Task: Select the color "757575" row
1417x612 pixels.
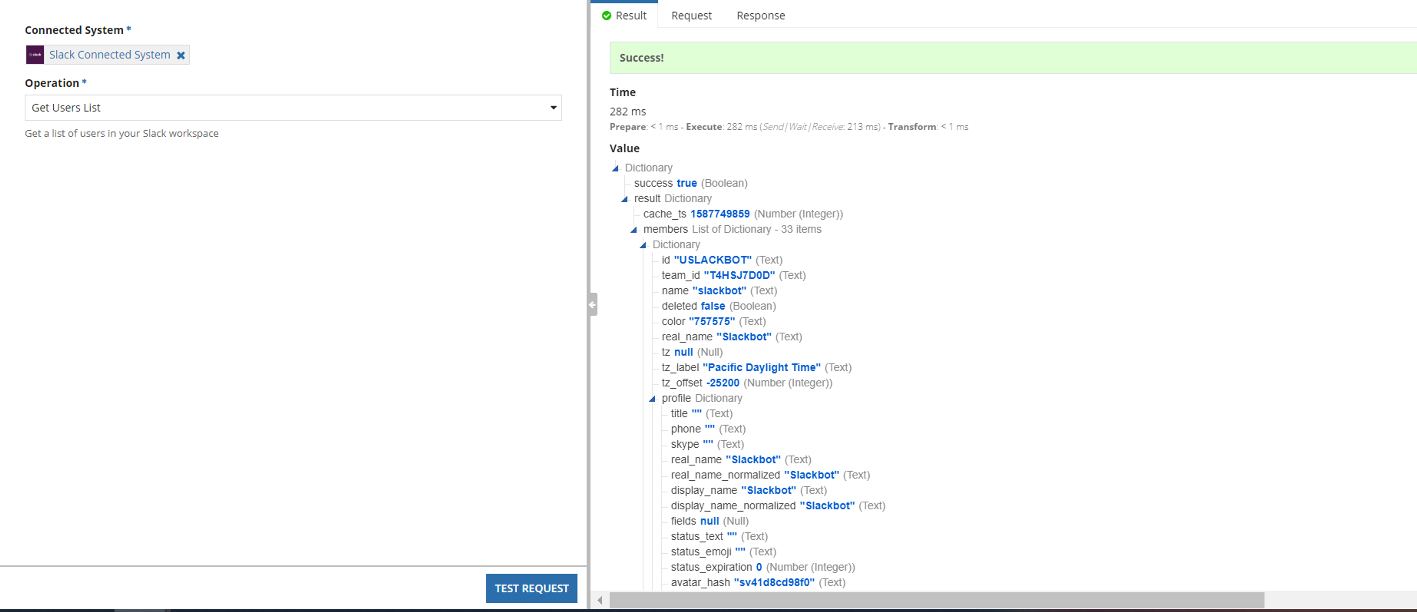Action: 713,322
